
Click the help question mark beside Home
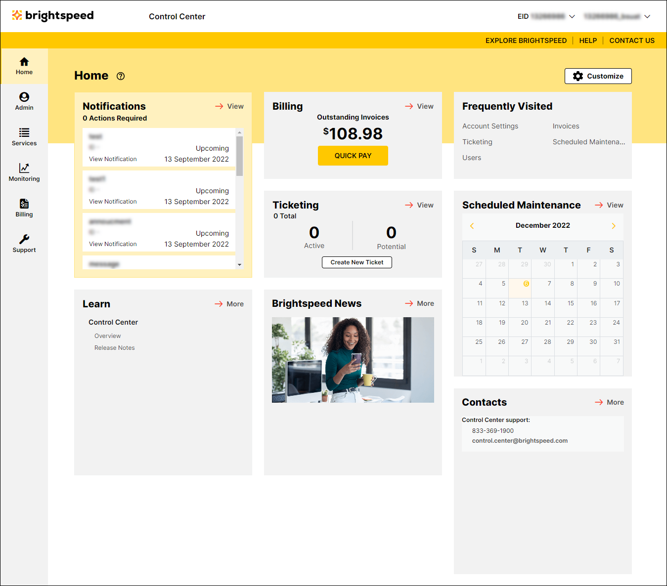pyautogui.click(x=121, y=76)
